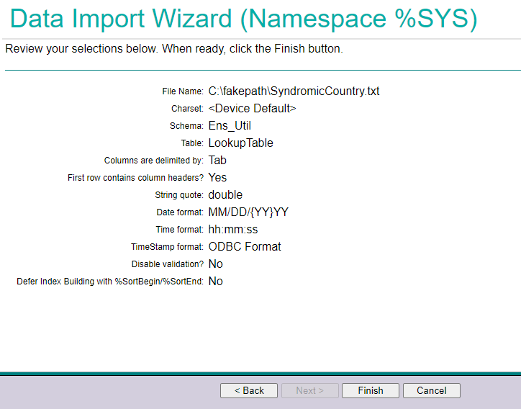The image size is (521, 409).
Task: Select the SyndromicCountry.txt file path value
Action: pos(294,91)
